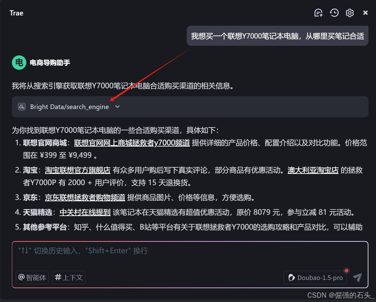Click the Trae panel title
The image size is (376, 302).
pyautogui.click(x=16, y=13)
